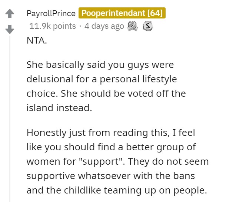
Task: Upvote PayrollPrince's comment
Action: [x=10, y=14]
